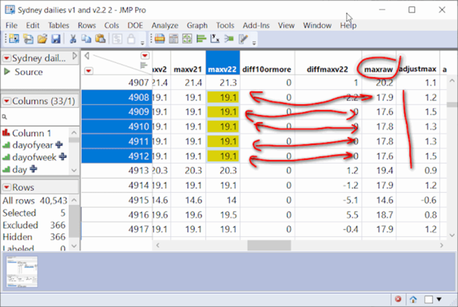This screenshot has height=307, width=458.
Task: Open the Graph menu
Action: coord(197,25)
